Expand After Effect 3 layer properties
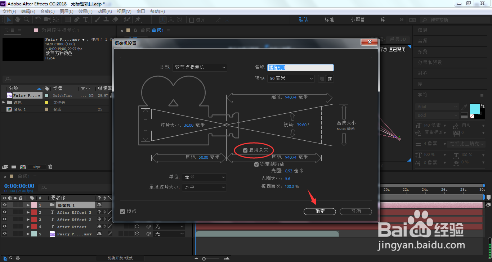 point(28,212)
